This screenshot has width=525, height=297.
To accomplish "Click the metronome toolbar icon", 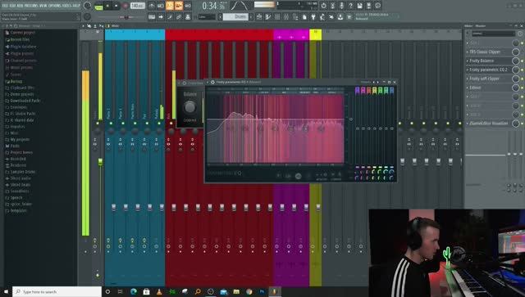I will tap(152, 6).
